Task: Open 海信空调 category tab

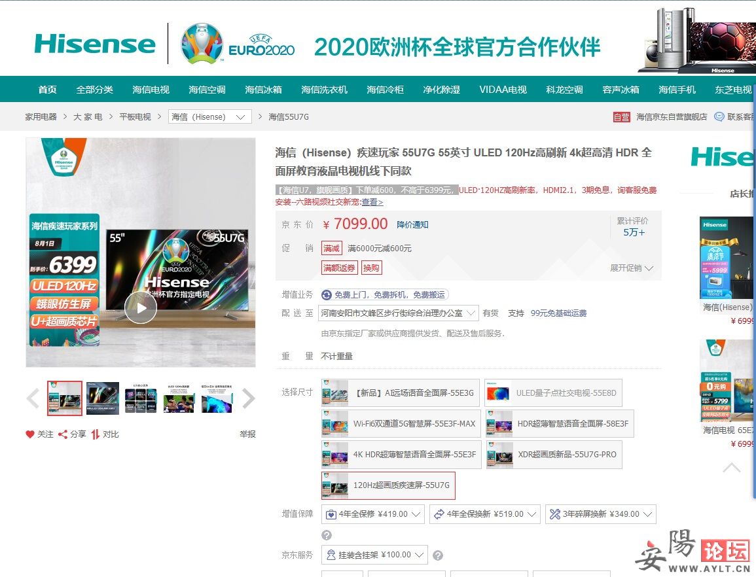Action: pyautogui.click(x=207, y=89)
